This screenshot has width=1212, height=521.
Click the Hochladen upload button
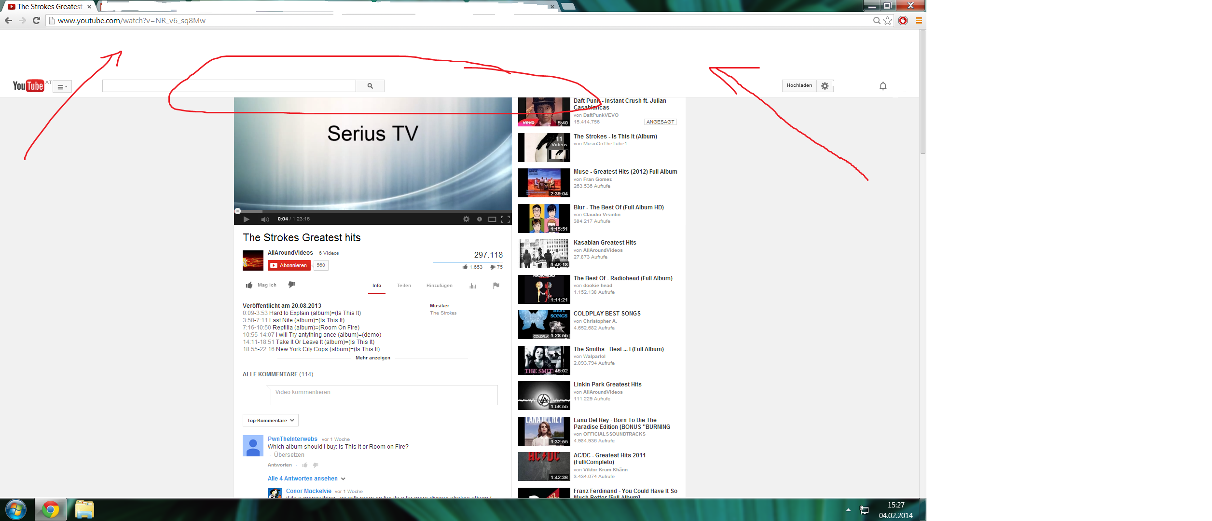click(799, 85)
